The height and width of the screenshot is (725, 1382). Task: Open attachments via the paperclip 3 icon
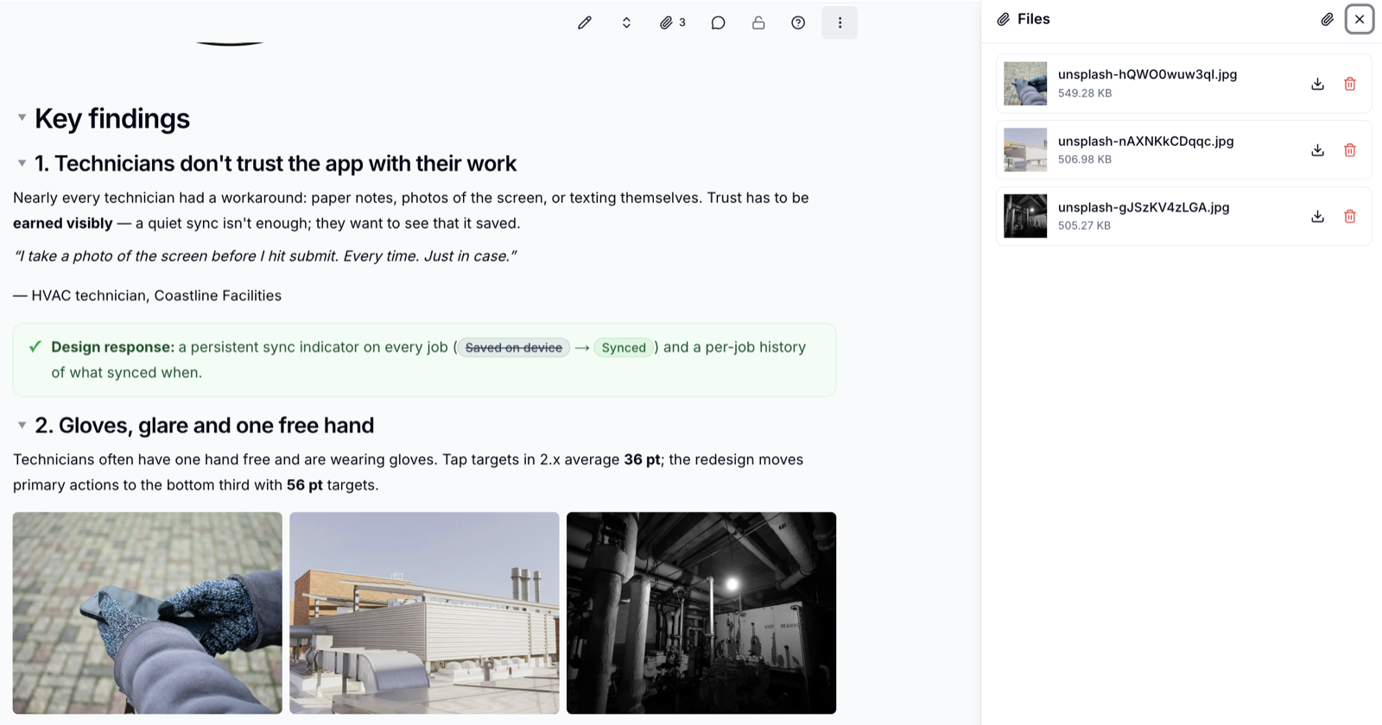pos(673,23)
